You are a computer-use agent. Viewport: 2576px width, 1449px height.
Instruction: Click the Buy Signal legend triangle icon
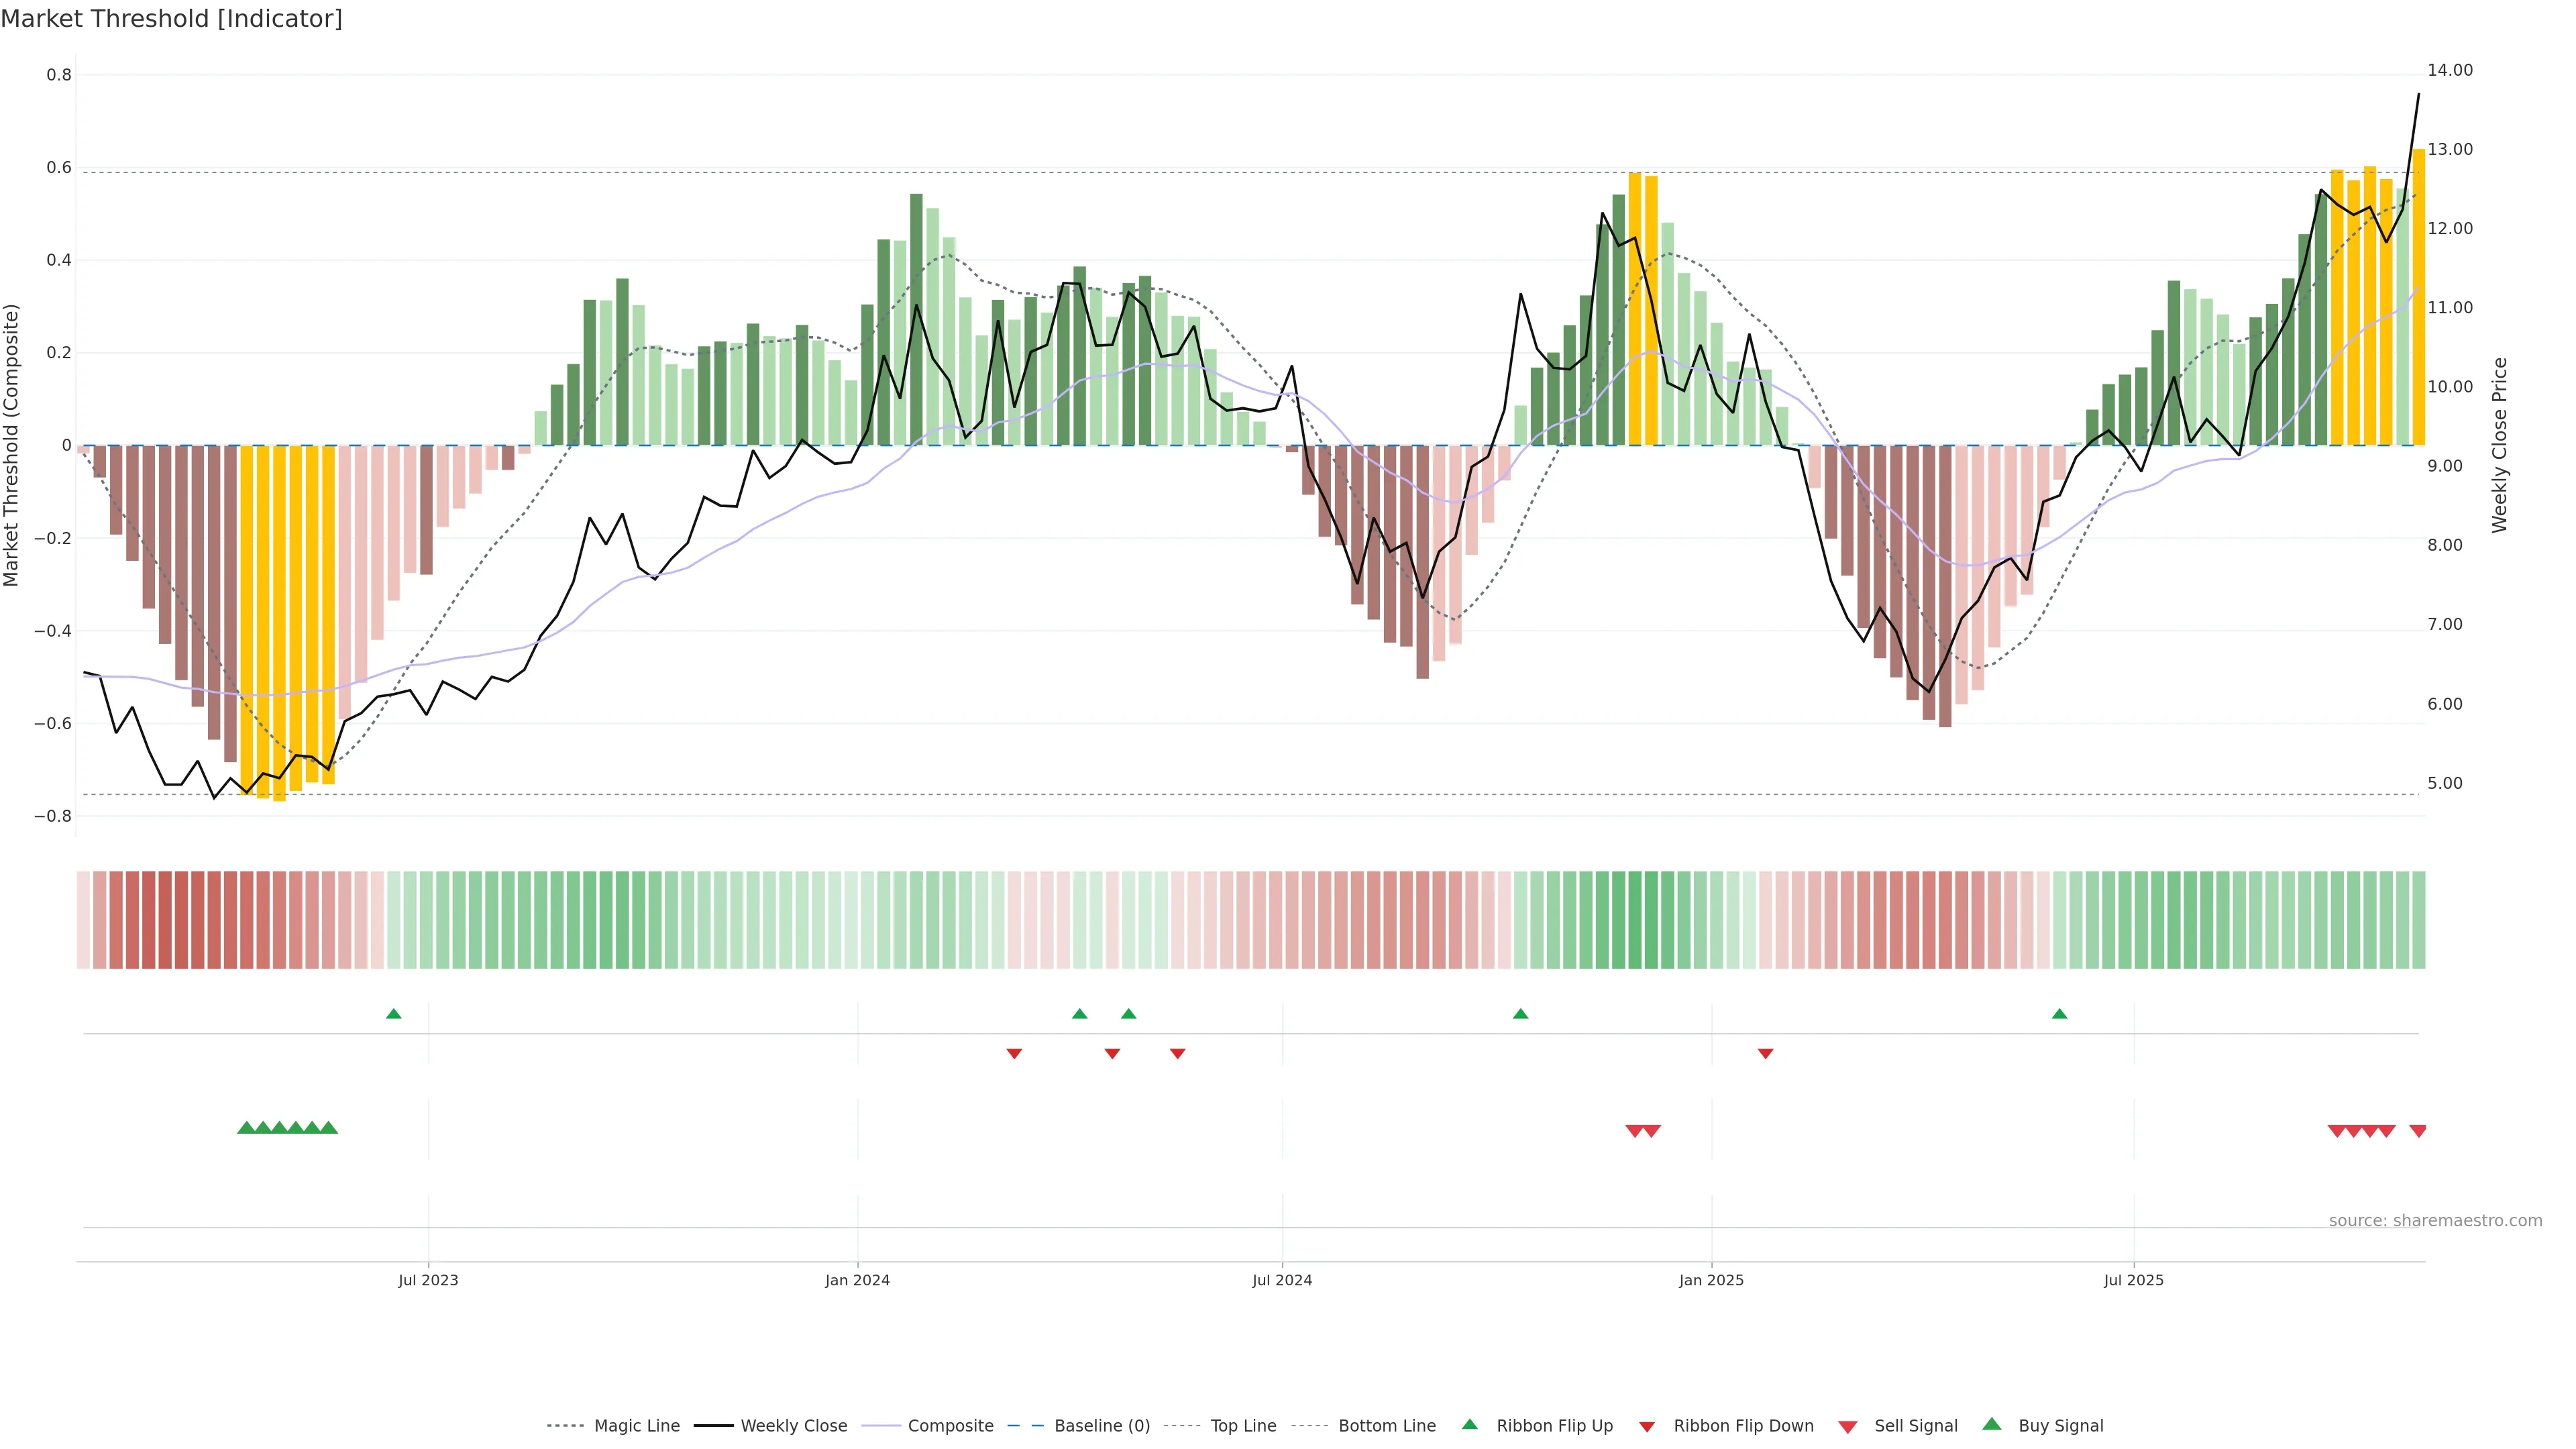(x=1991, y=1424)
